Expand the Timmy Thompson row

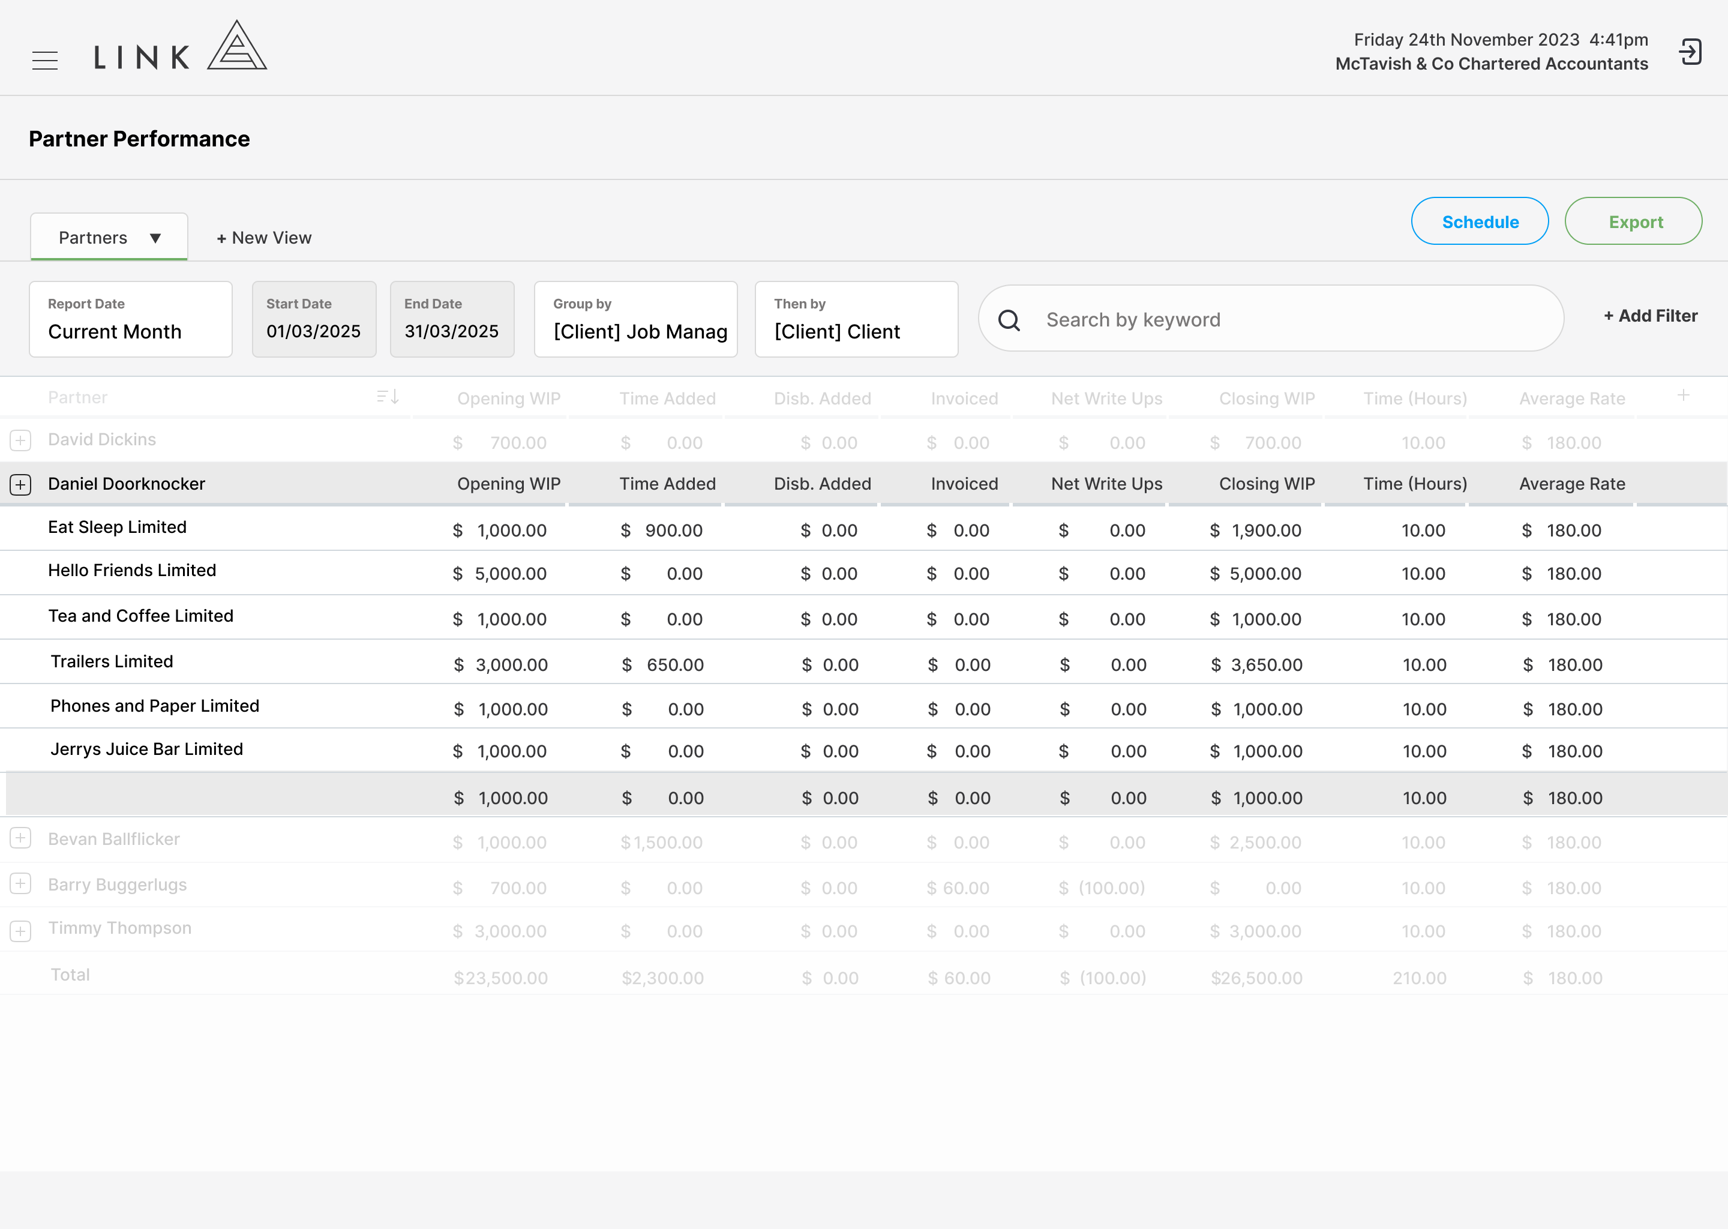[x=20, y=931]
